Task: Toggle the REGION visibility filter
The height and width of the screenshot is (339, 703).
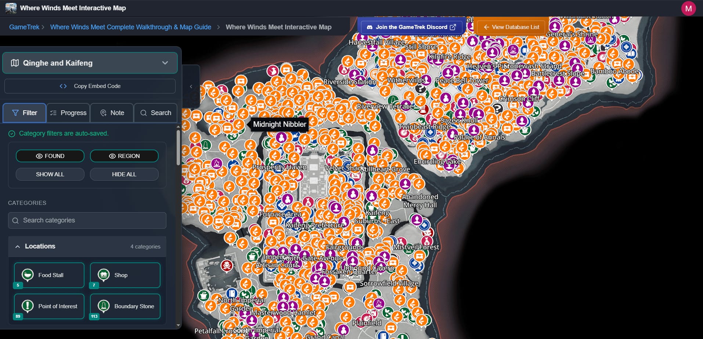Action: [x=124, y=156]
